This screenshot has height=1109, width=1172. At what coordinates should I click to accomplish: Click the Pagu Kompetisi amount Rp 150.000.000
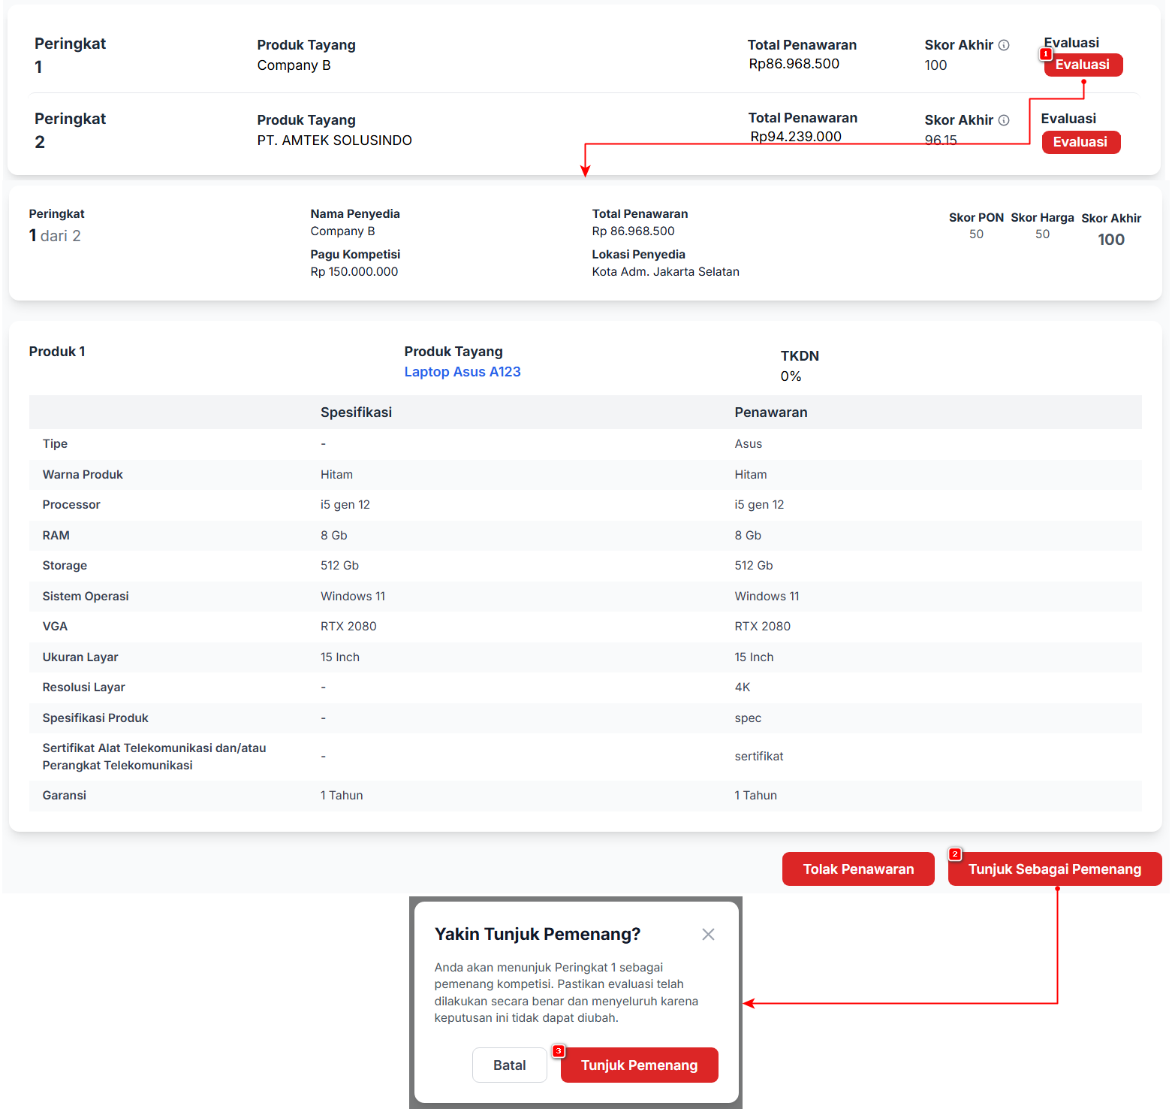coord(354,272)
